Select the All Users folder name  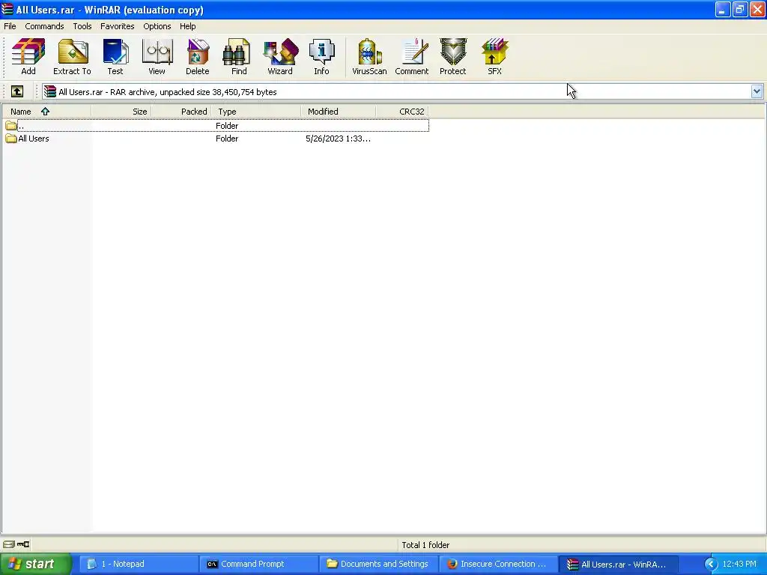34,139
